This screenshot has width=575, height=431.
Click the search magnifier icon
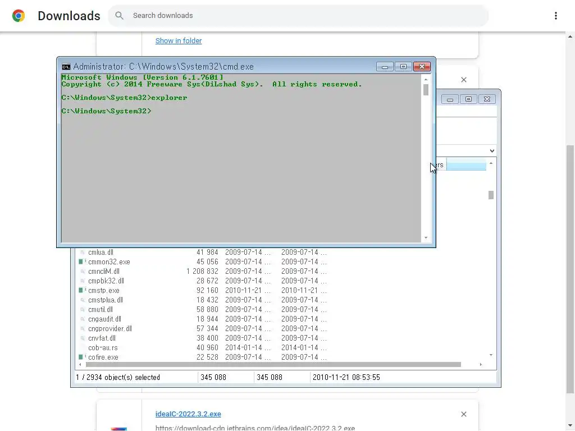119,15
